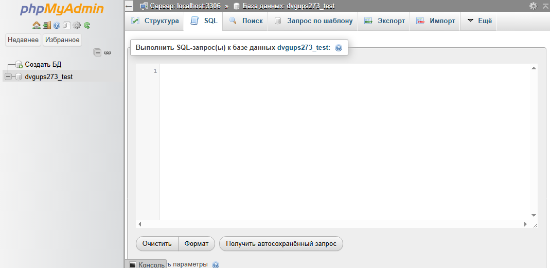Click Получить автосохранённый запрос button
This screenshot has width=550, height=268.
pos(281,243)
